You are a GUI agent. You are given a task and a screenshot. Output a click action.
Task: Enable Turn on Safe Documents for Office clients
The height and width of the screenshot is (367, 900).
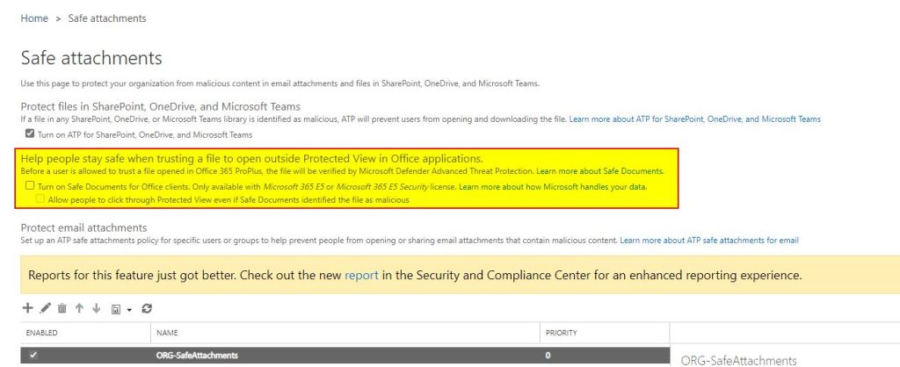pyautogui.click(x=31, y=186)
